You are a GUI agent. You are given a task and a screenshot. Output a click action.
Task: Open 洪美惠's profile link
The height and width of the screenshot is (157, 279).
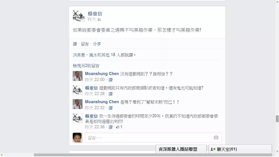[x=79, y=55]
